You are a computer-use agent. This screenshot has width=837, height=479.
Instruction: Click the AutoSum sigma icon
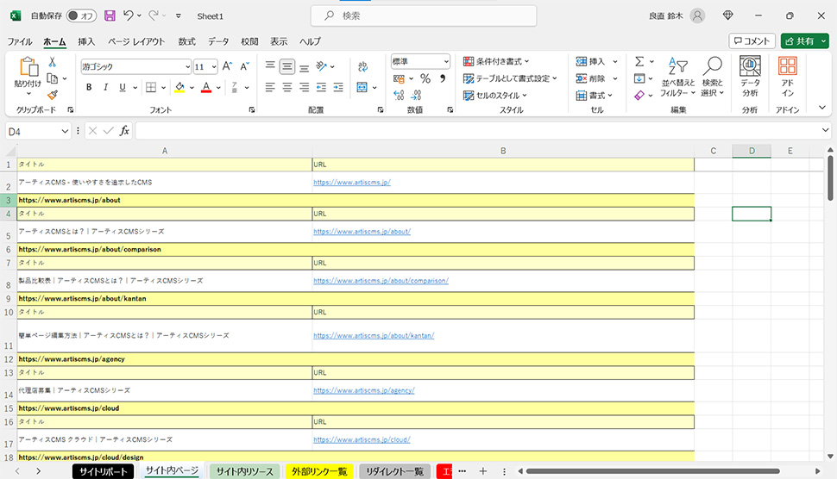tap(639, 62)
